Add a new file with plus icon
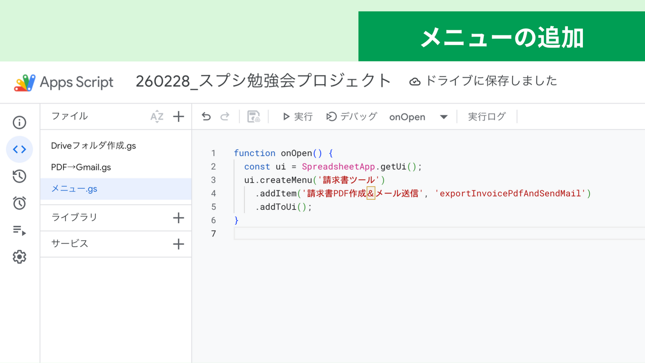Screen dimensions: 645x363 pyautogui.click(x=178, y=117)
